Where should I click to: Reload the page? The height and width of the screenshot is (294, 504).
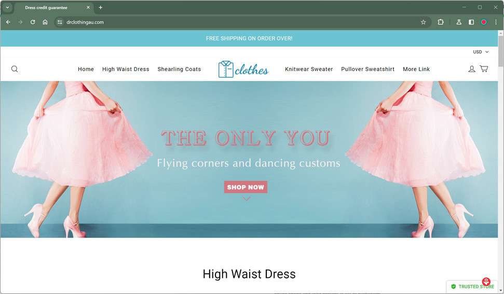pyautogui.click(x=33, y=22)
